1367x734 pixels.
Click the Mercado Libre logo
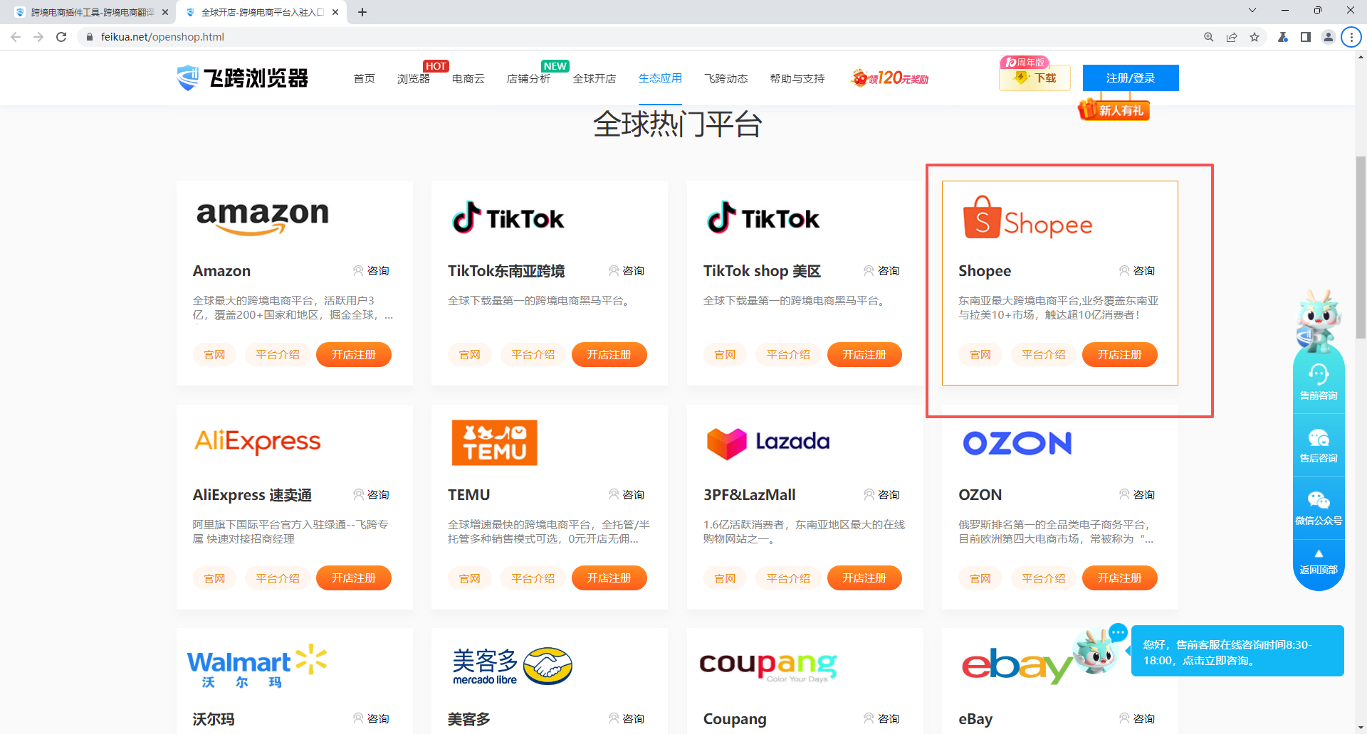(x=512, y=666)
